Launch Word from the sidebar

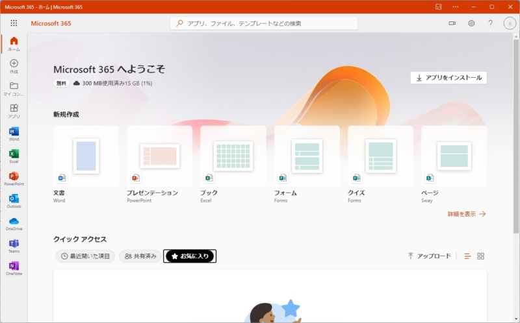pyautogui.click(x=14, y=134)
